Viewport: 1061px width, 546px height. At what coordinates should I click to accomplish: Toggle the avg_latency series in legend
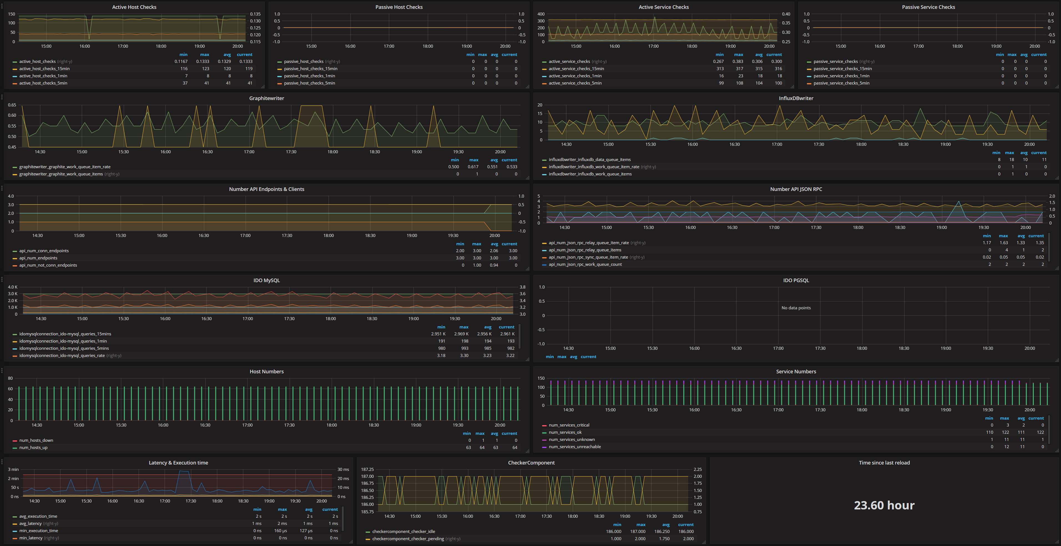(30, 523)
